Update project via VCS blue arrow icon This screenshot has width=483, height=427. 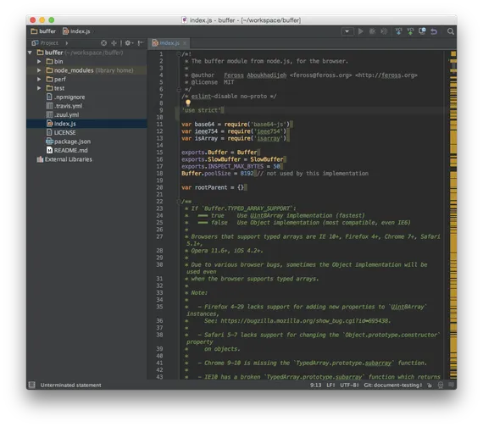398,31
